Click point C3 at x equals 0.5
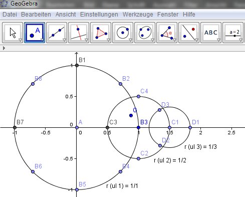The image size is (245, 197). pos(108,128)
